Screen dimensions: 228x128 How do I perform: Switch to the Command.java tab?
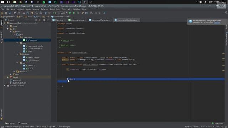78,20
